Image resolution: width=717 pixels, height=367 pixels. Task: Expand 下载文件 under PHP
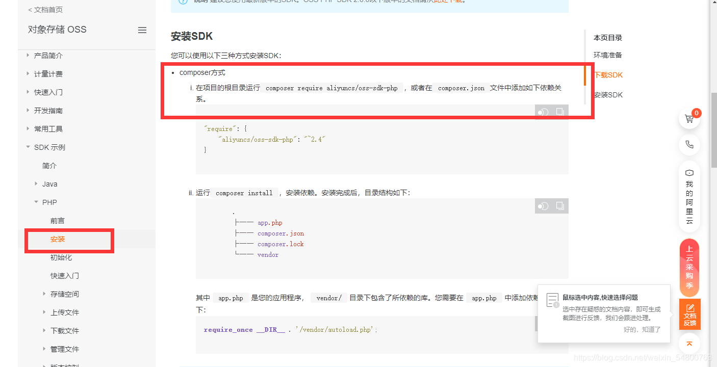44,330
